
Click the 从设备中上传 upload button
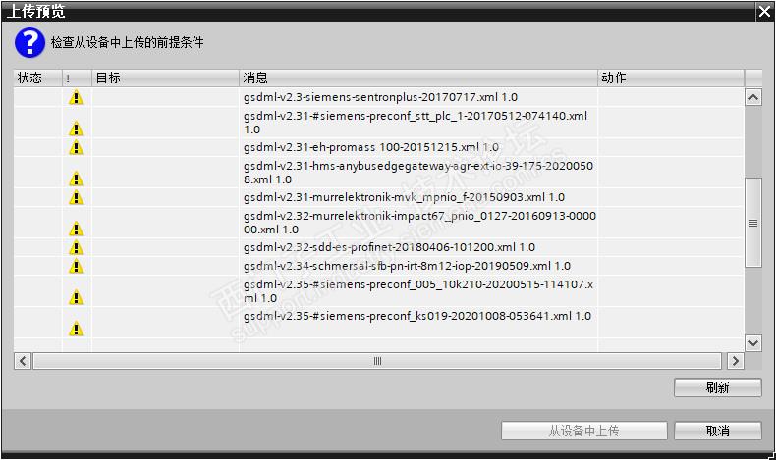[584, 431]
